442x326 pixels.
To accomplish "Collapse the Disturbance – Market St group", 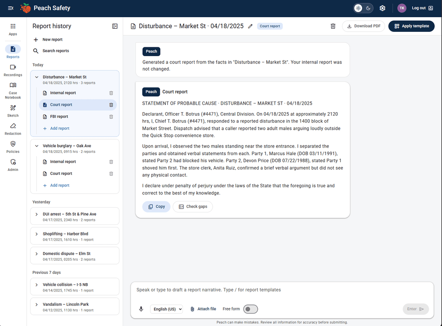I will pyautogui.click(x=37, y=77).
